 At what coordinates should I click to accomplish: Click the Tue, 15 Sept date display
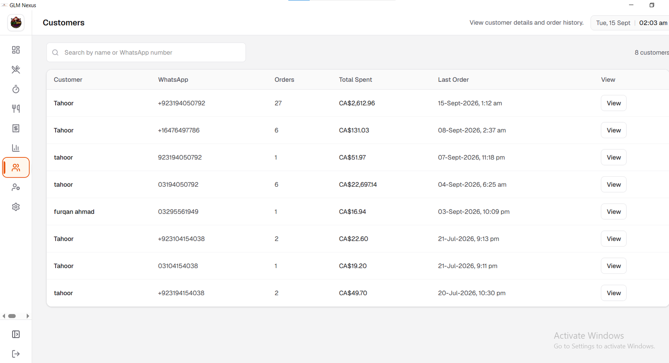coord(613,23)
